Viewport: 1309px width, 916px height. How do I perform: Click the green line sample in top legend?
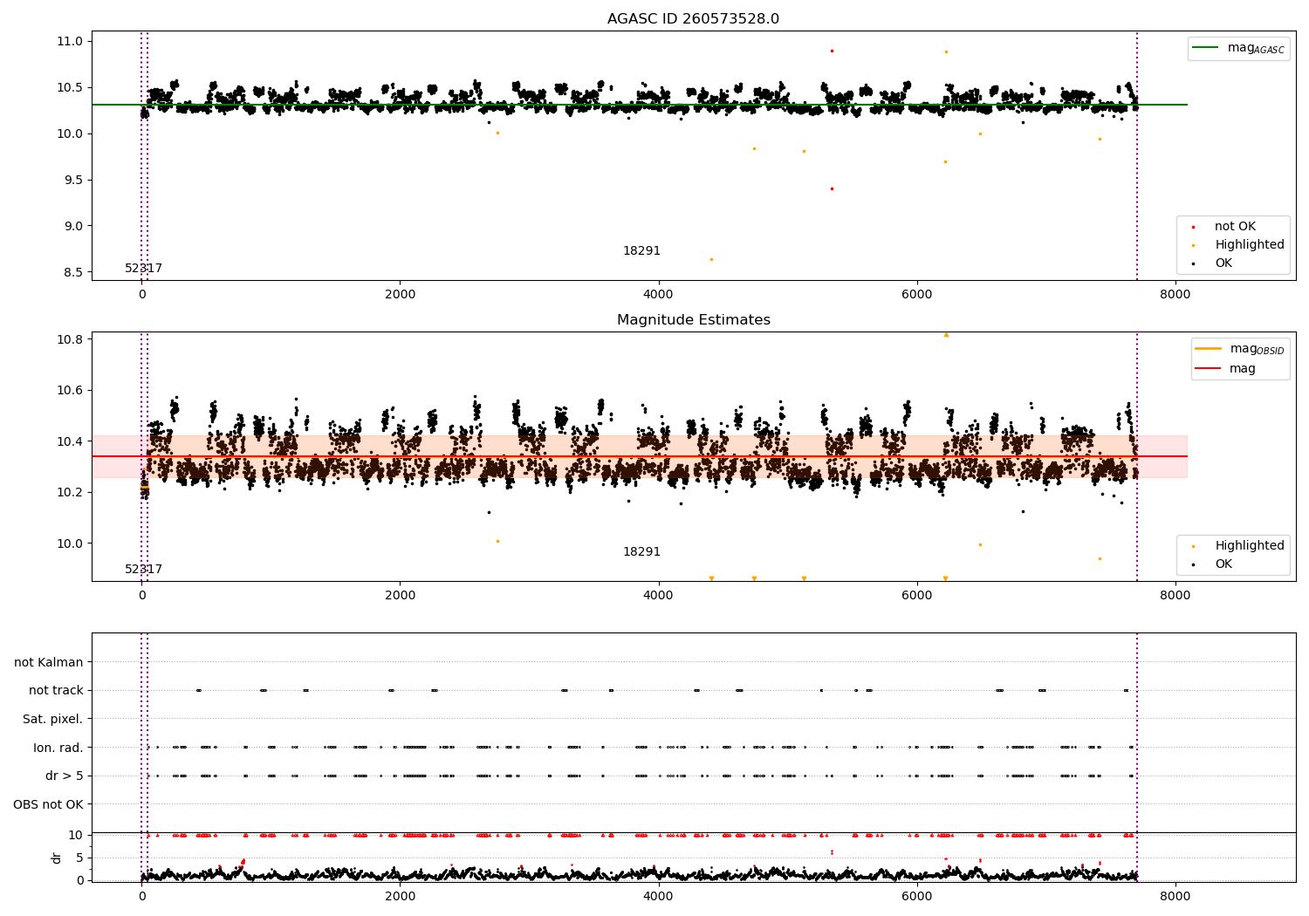[x=1206, y=48]
